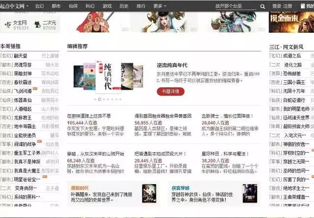Open the 原始时代 feature card title
This screenshot has width=314, height=218.
pos(79,188)
